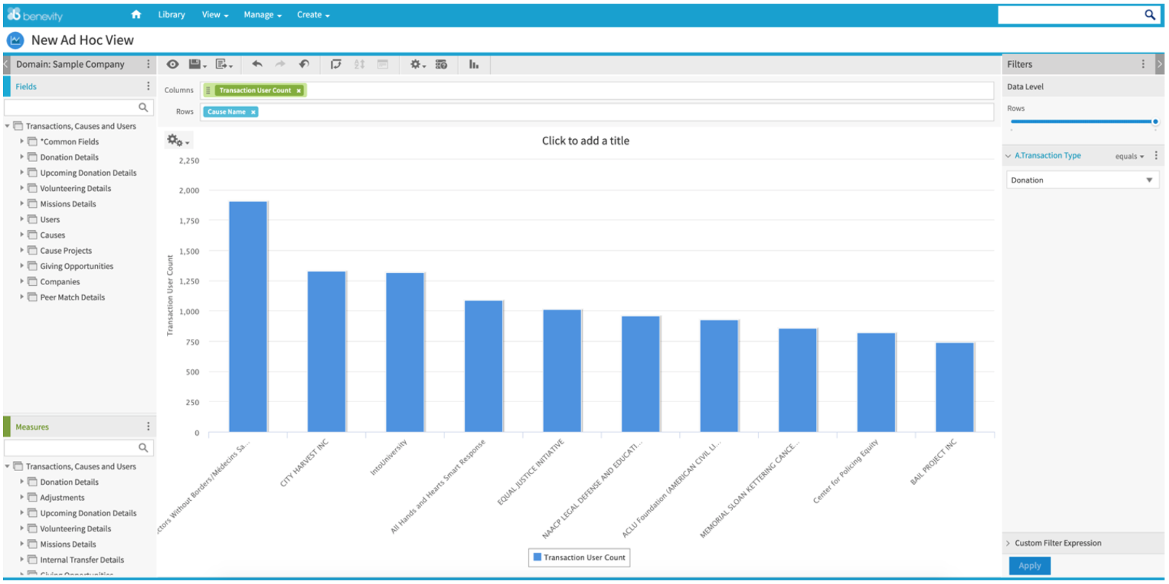Image resolution: width=1169 pixels, height=584 pixels.
Task: Expand Internal Transfer Details folder
Action: 22,559
